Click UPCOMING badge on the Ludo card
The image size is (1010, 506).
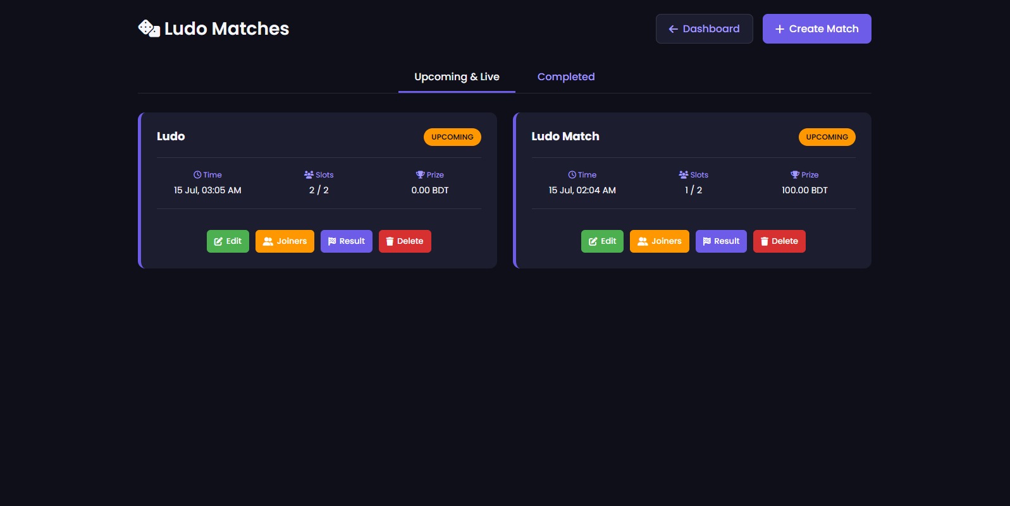[452, 137]
